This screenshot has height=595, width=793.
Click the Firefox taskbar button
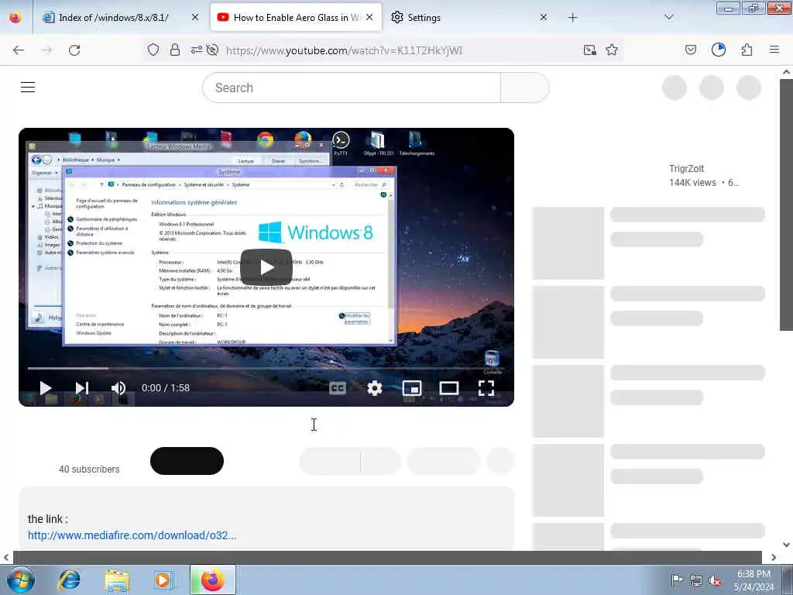pyautogui.click(x=212, y=580)
